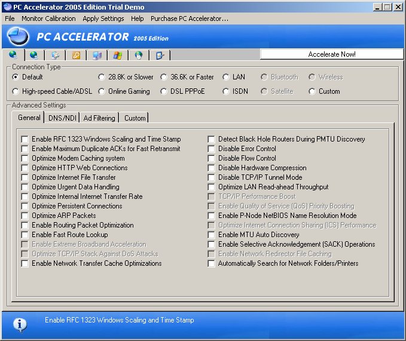This screenshot has width=406, height=341.
Task: Select the LAN connection type
Action: click(x=226, y=77)
